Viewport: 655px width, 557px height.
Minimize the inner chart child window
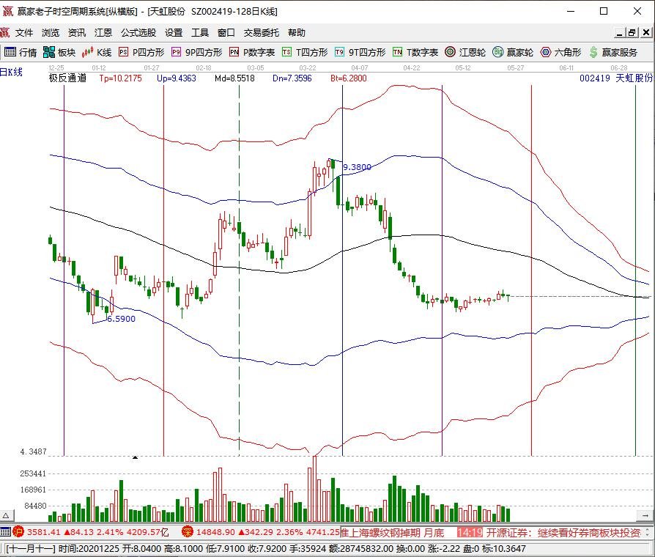(619, 32)
